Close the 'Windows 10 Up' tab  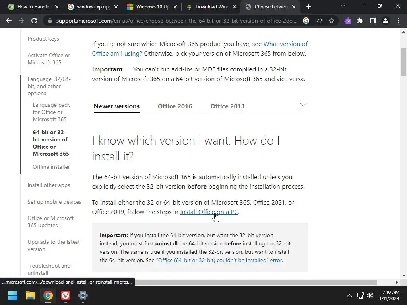[x=175, y=7]
